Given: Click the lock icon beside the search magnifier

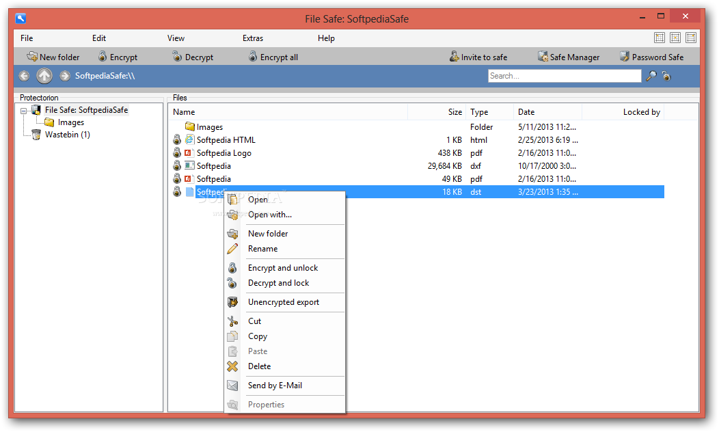Looking at the screenshot, I should pyautogui.click(x=666, y=76).
